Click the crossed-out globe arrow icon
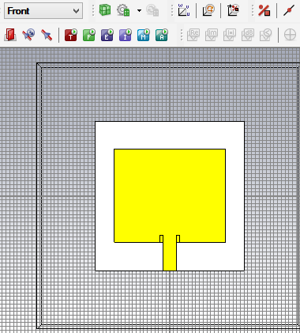 [x=28, y=35]
